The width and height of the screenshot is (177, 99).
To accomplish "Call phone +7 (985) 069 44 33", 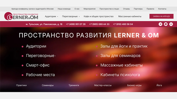I will click(x=99, y=24).
